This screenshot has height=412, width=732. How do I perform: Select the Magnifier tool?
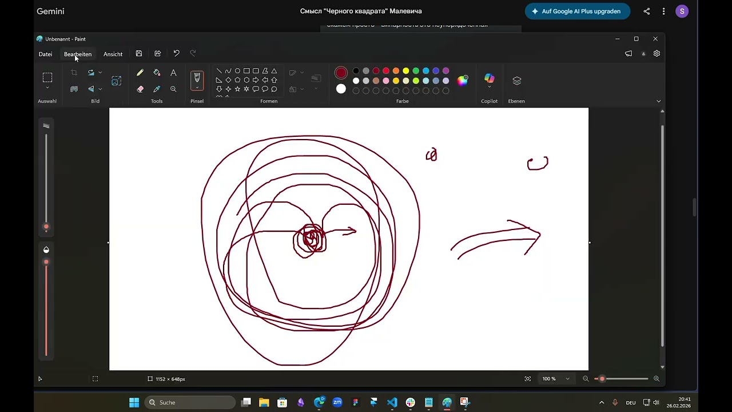173,89
